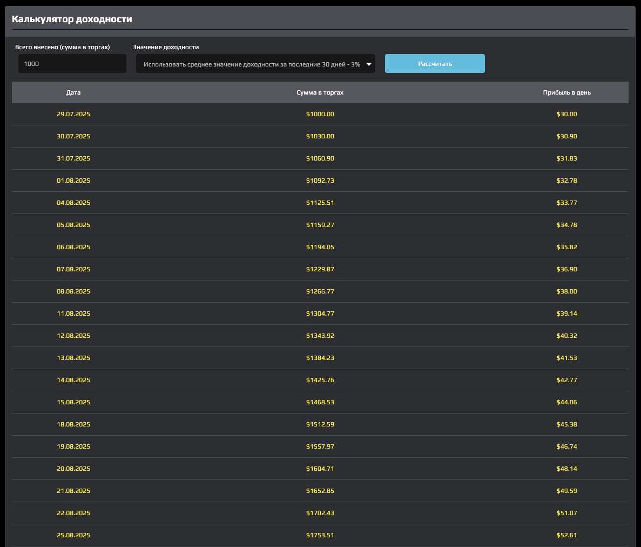Viewport: 641px width, 547px height.
Task: Select date 01.08.2025
Action: pos(73,181)
